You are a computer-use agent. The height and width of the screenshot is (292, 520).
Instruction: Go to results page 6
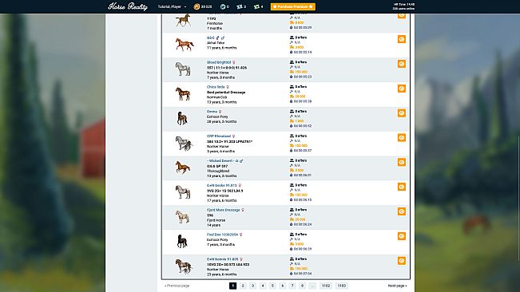tap(283, 286)
